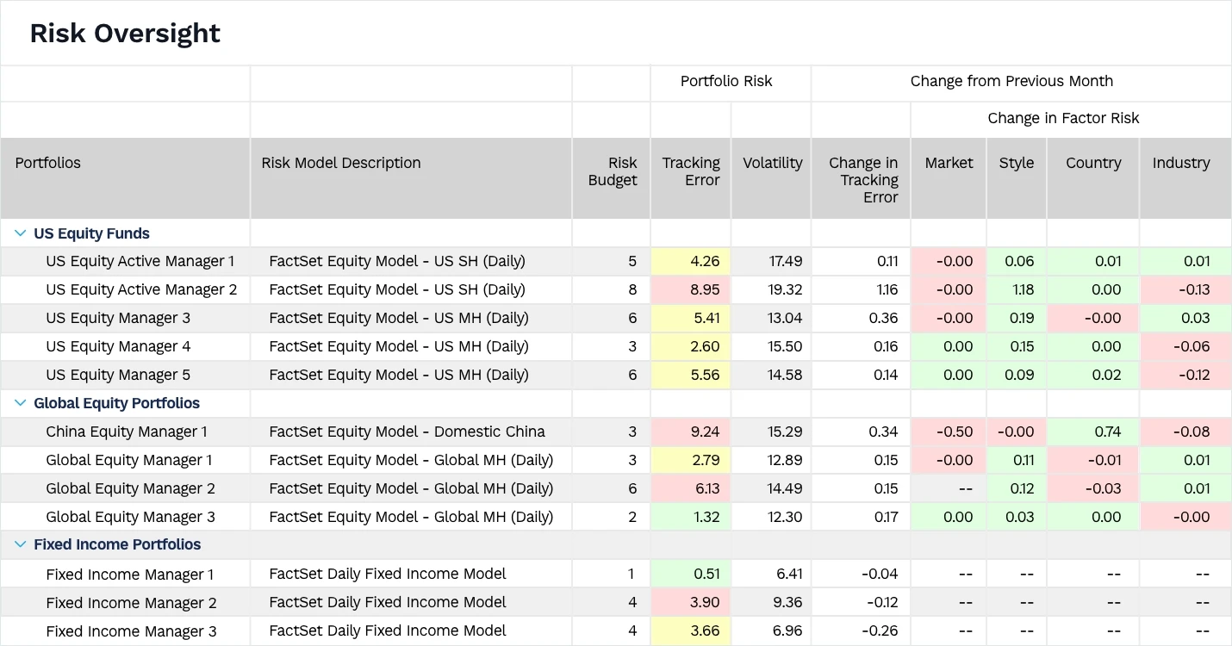Collapse the Fixed Income Portfolios group chevron

point(19,544)
